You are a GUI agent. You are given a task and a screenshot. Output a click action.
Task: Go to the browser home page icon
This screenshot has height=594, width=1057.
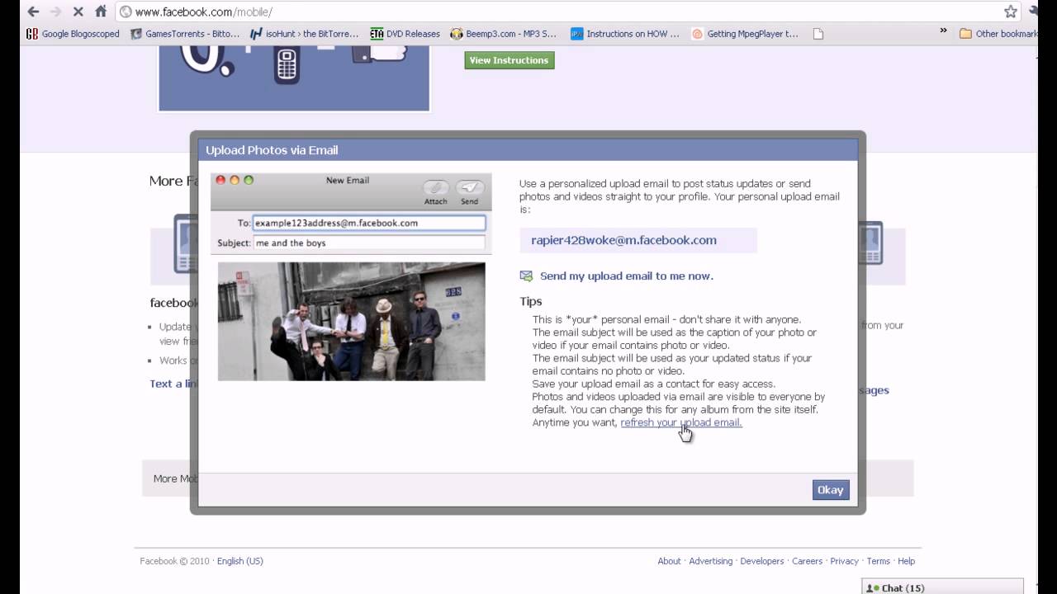[101, 12]
